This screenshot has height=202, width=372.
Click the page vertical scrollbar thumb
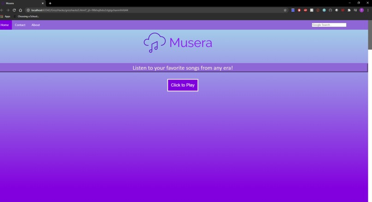(370, 35)
